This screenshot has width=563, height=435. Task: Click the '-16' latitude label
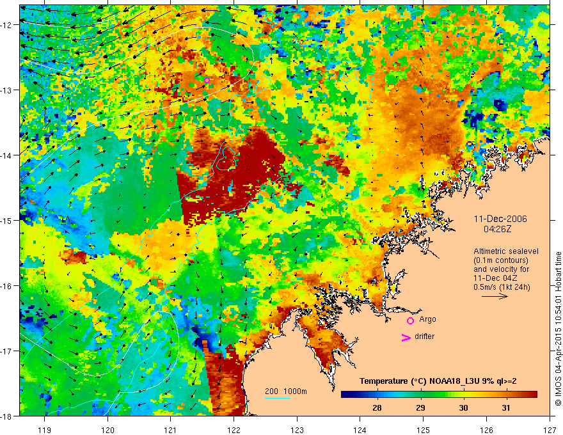coord(6,286)
